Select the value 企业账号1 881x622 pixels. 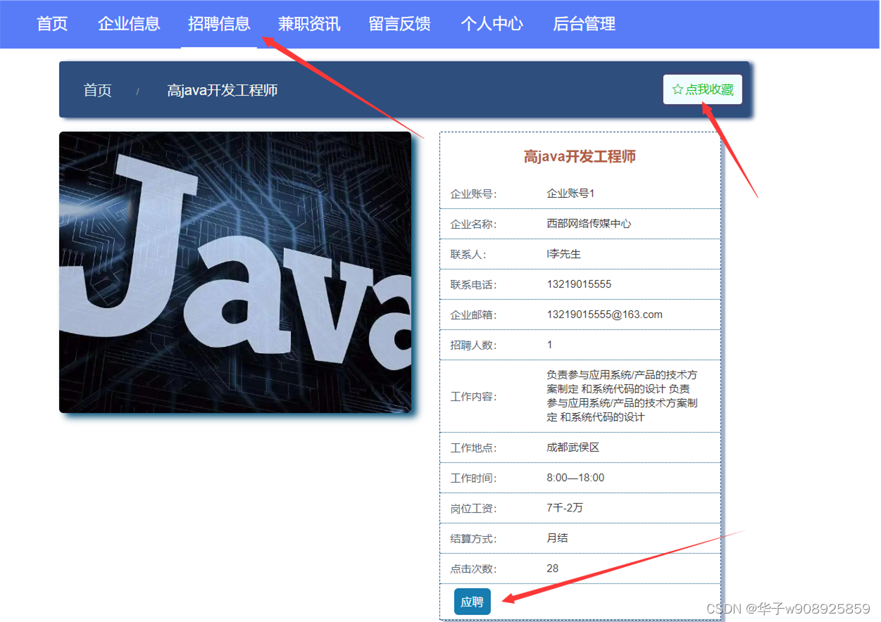coord(571,193)
